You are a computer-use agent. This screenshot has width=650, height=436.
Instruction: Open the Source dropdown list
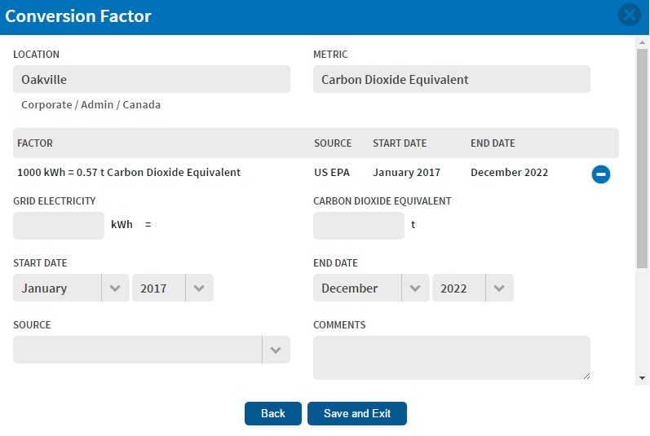[x=152, y=350]
